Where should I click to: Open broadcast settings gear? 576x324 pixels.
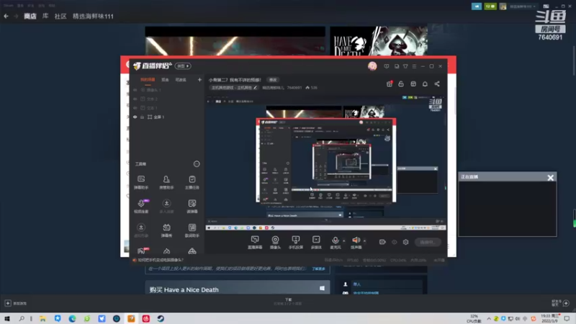(405, 242)
